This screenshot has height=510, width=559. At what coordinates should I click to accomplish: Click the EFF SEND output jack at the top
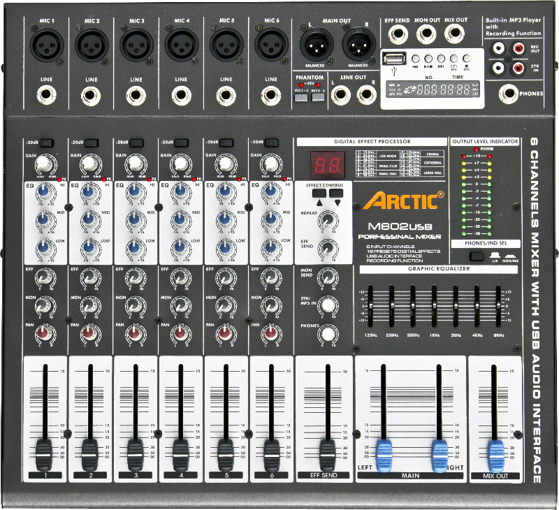click(x=398, y=35)
